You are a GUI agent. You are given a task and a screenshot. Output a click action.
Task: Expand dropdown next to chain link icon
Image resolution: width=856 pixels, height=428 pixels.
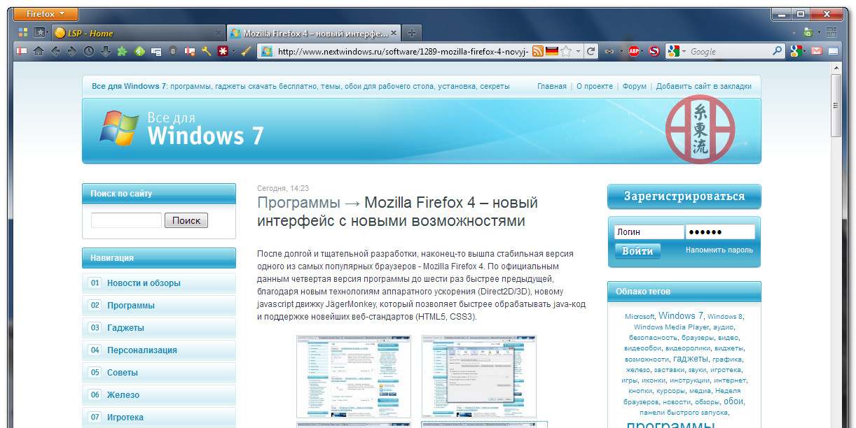tap(621, 51)
